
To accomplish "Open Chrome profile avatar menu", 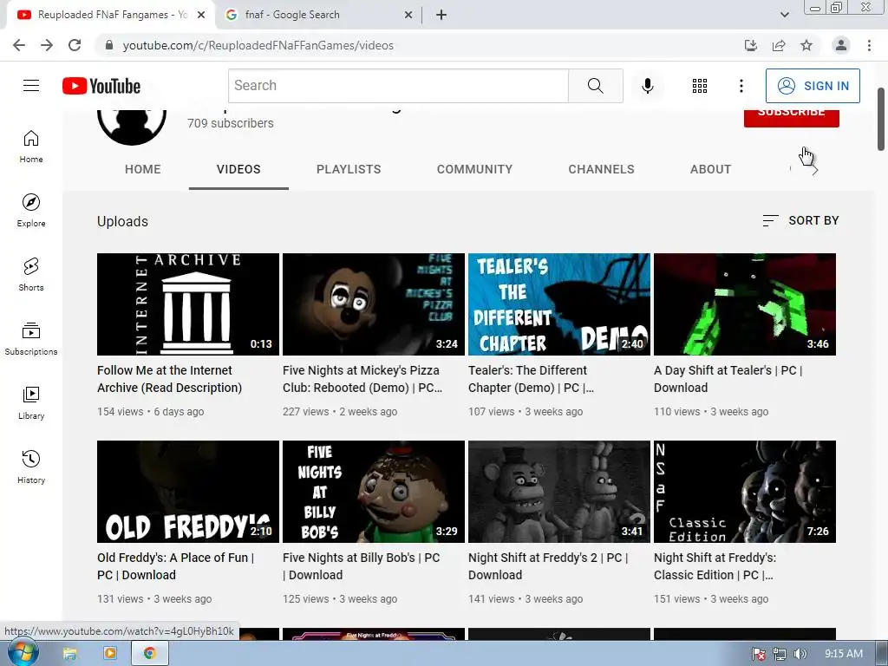I will click(841, 45).
